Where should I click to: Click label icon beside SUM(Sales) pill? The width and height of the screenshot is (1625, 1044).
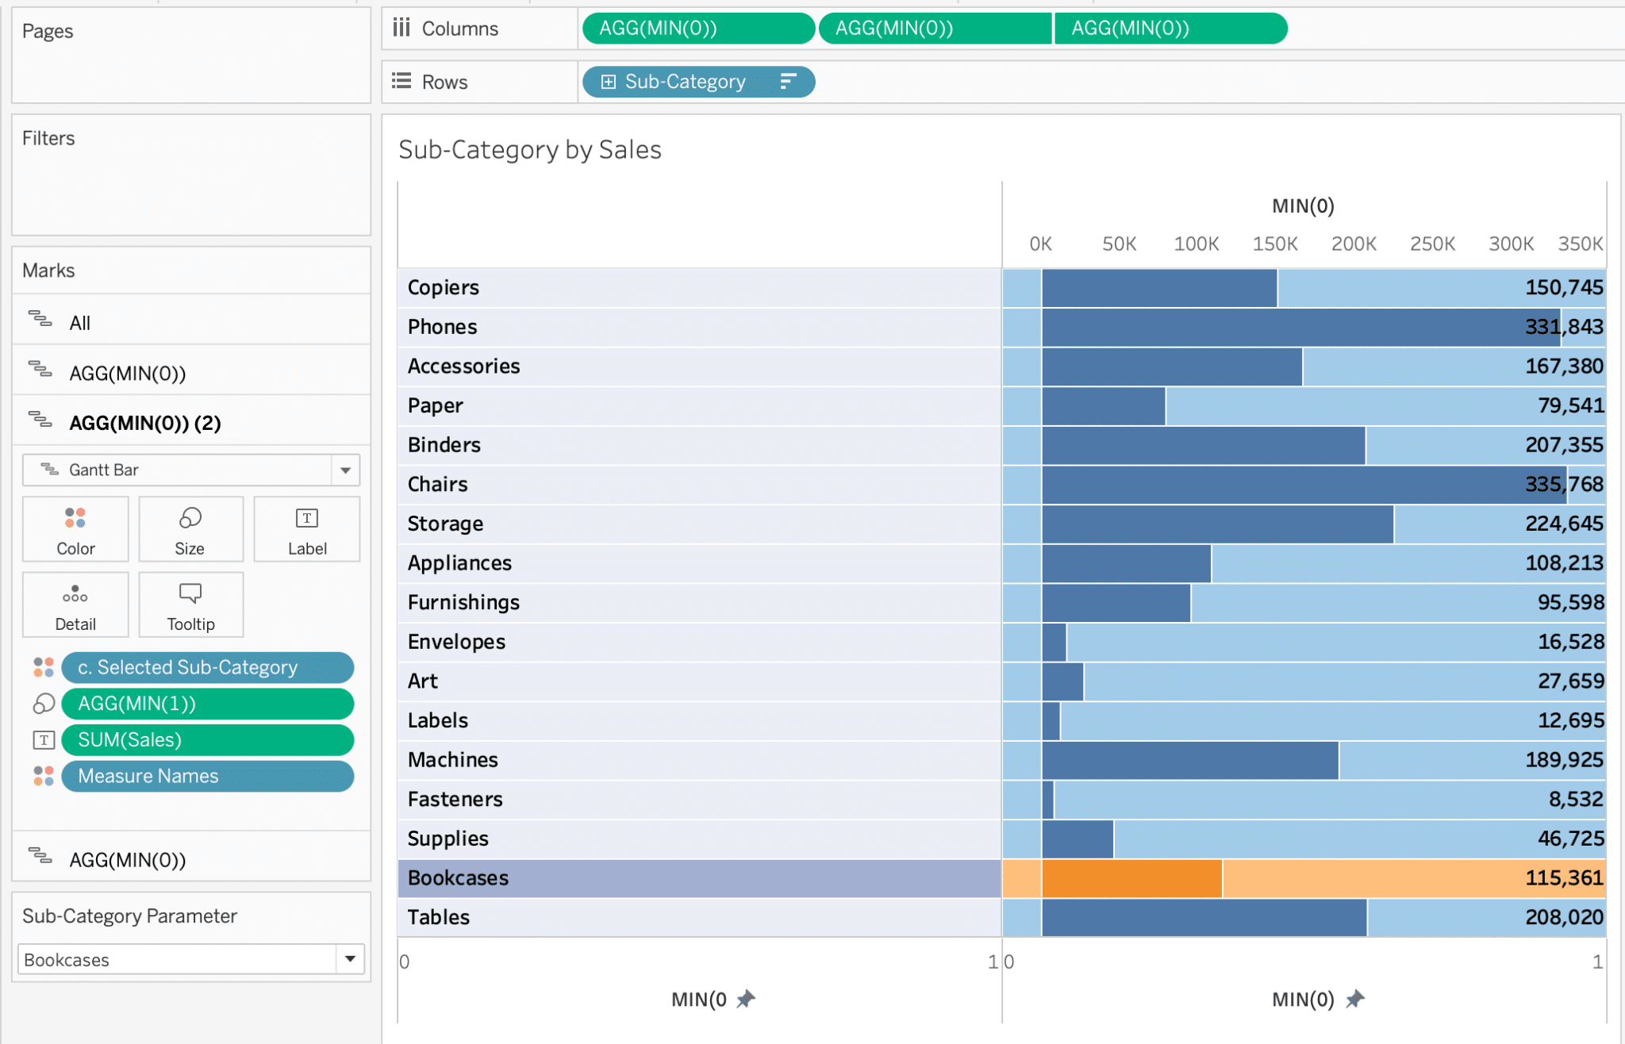coord(44,740)
